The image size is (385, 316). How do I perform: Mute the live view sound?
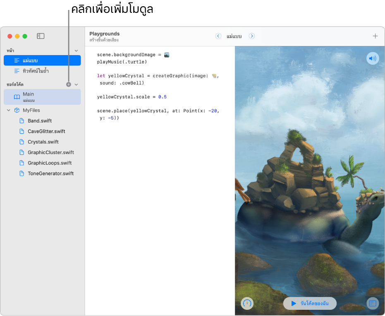[x=373, y=58]
